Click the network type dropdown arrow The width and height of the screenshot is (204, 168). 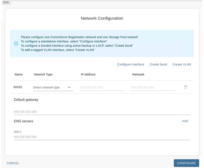(69, 87)
